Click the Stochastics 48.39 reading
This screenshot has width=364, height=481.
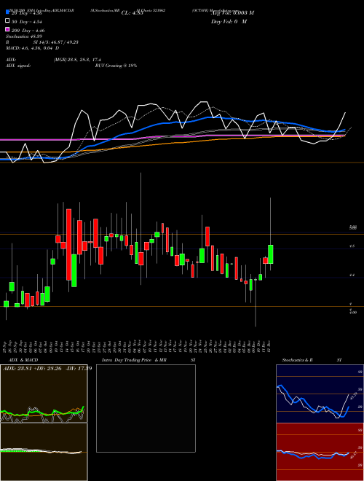tap(24, 36)
